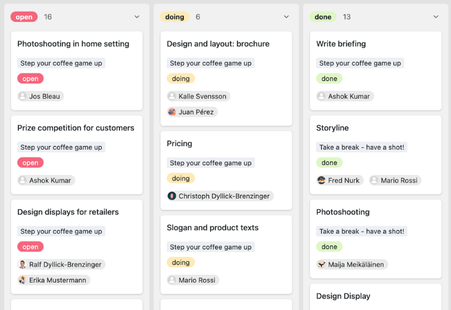The image size is (451, 310).
Task: Open the Design displays for retailers card
Action: [x=77, y=247]
